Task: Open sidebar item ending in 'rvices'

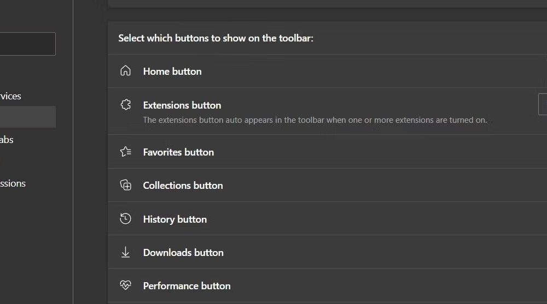Action: [x=10, y=96]
